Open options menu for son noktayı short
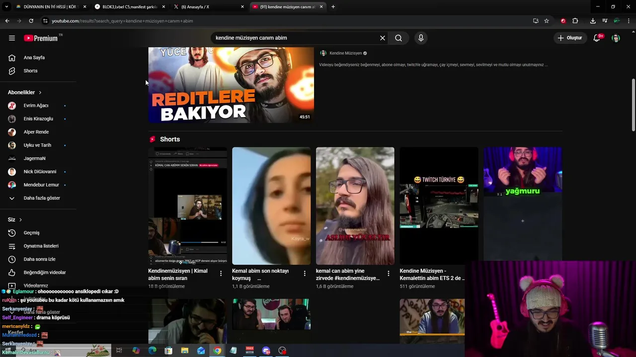Screen dimensions: 636x357 coord(305,273)
